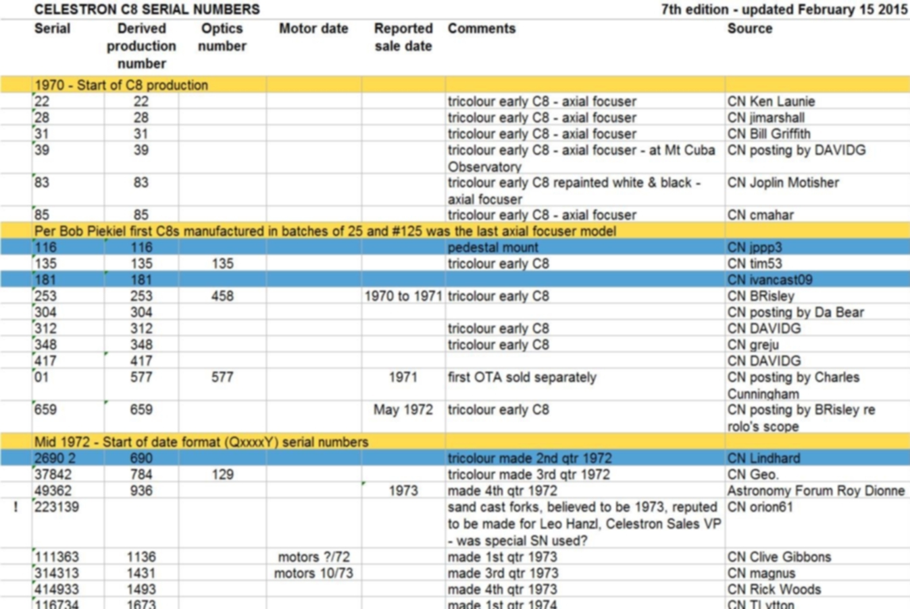Click serial cell '49362'
Image resolution: width=910 pixels, height=609 pixels.
53,491
